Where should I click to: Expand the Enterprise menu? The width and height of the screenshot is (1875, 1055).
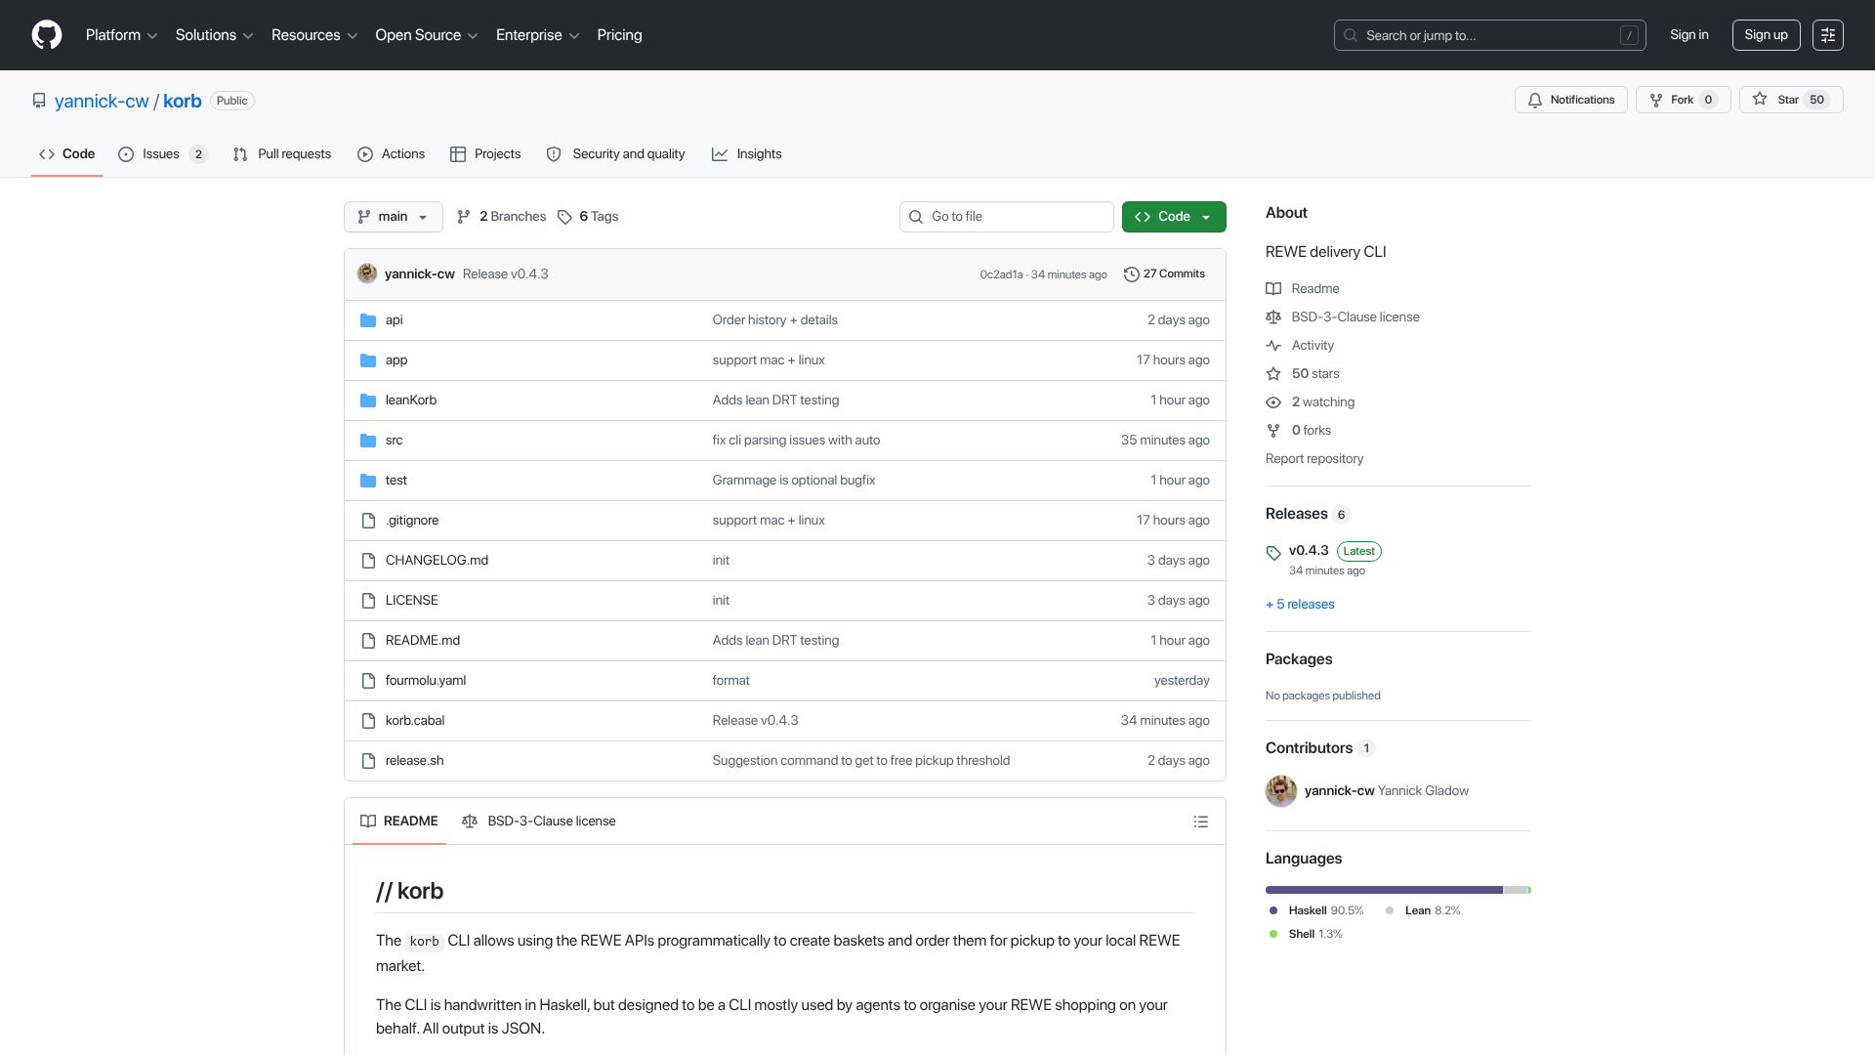click(537, 35)
